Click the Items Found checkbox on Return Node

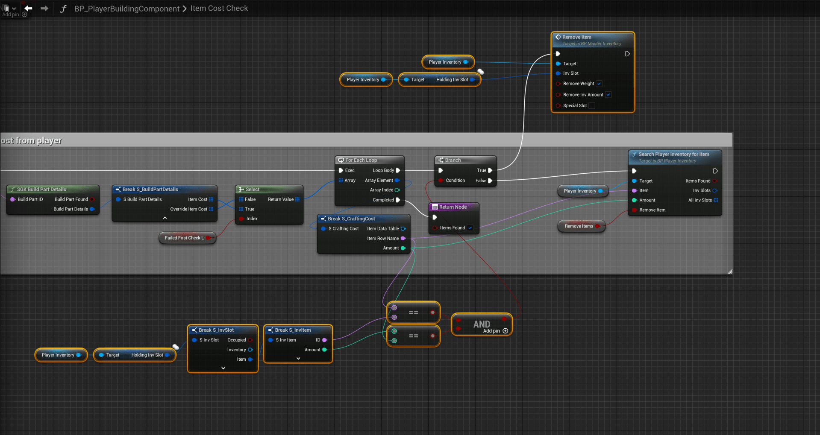click(470, 228)
